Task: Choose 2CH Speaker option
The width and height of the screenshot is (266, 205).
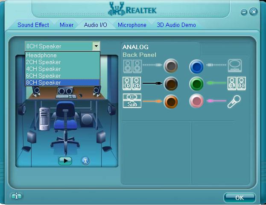Action: pos(44,62)
